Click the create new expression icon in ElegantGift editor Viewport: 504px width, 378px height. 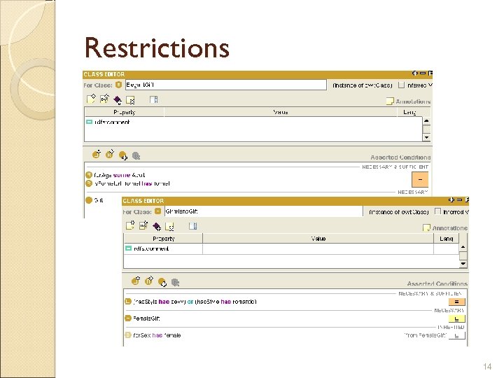[x=97, y=154]
